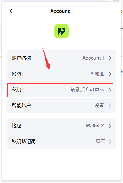
Task: Click 显示 to reveal the mnemonic phrase
Action: point(100,142)
